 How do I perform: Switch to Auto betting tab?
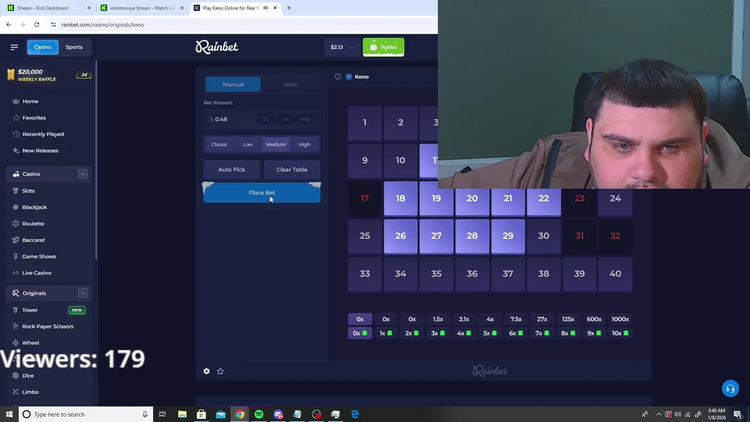tap(291, 84)
